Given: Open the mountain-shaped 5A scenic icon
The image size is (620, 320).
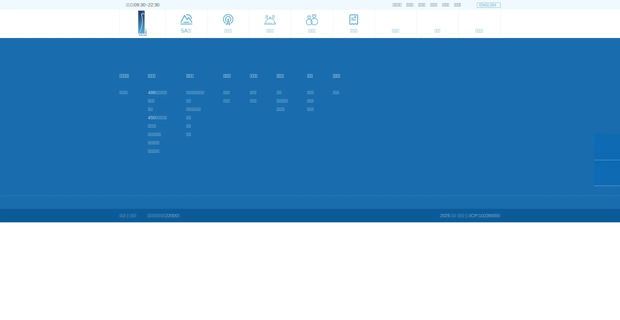Looking at the screenshot, I should click(186, 20).
